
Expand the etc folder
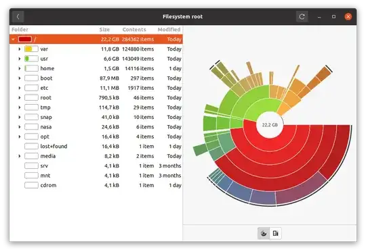point(20,88)
